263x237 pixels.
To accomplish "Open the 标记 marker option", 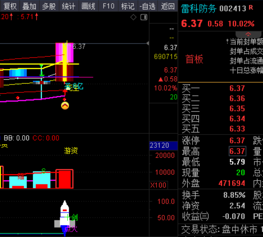I will tap(128, 6).
